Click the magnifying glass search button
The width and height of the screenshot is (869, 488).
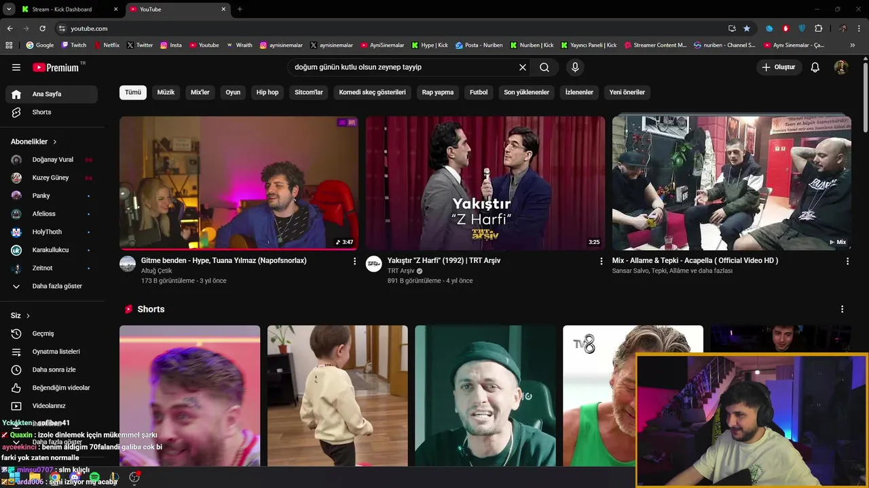[544, 67]
